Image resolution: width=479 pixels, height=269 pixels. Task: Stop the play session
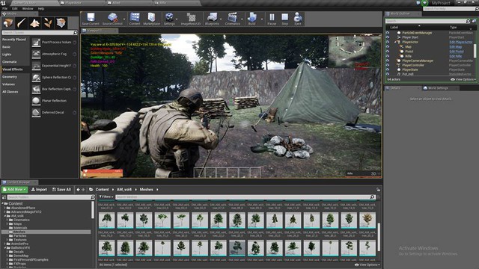tap(284, 19)
